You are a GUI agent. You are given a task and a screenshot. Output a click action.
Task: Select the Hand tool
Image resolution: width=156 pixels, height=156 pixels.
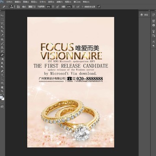2,87
